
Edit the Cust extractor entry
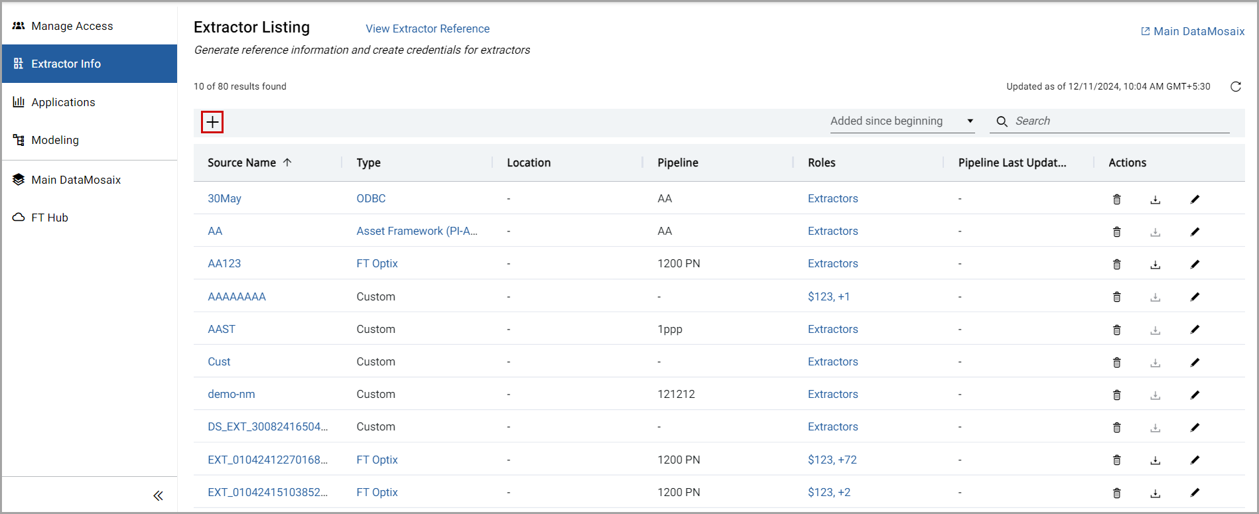pos(1195,362)
